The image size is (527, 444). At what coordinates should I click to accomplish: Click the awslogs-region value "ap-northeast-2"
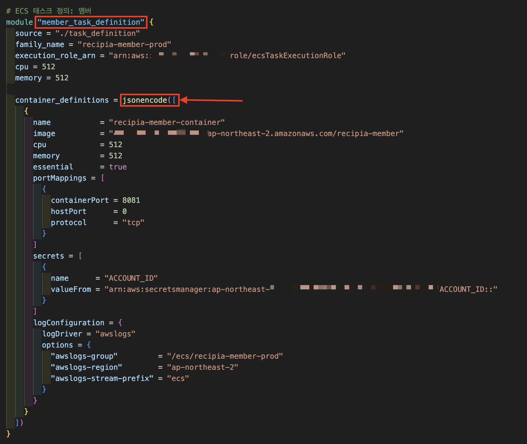point(203,367)
